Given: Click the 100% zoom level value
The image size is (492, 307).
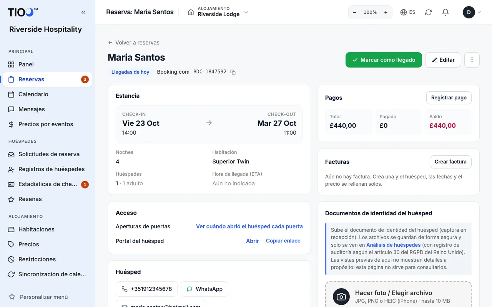Looking at the screenshot, I should (x=370, y=12).
